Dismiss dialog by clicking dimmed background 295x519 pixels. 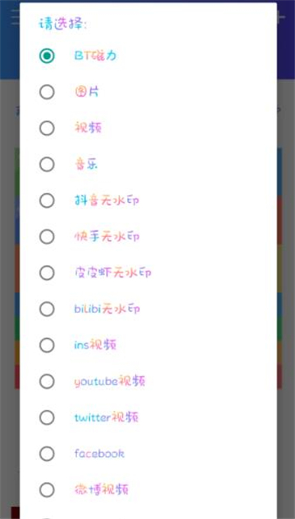pyautogui.click(x=9, y=264)
